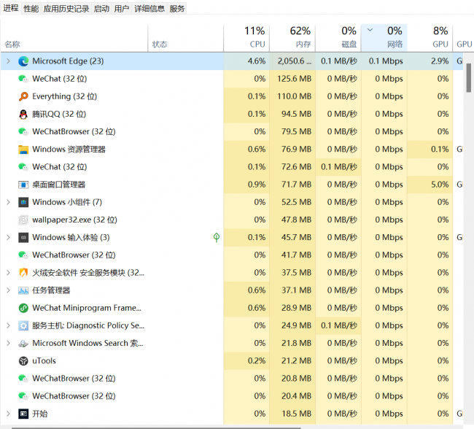Image resolution: width=474 pixels, height=429 pixels.
Task: Click the 火绒安全软件 shield icon
Action: tap(23, 273)
